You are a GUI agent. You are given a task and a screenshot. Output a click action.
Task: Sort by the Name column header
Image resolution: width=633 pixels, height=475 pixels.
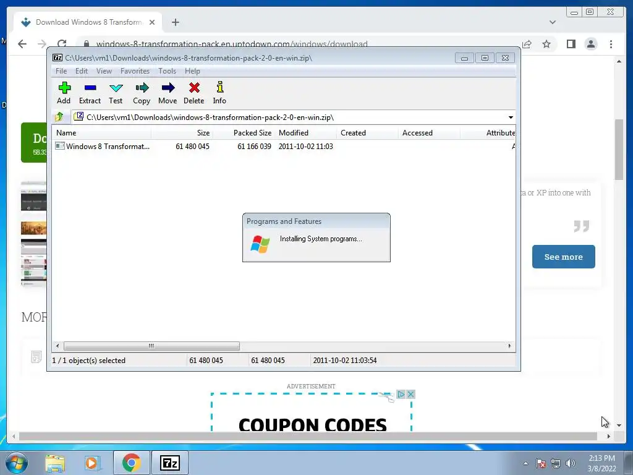[x=101, y=133]
